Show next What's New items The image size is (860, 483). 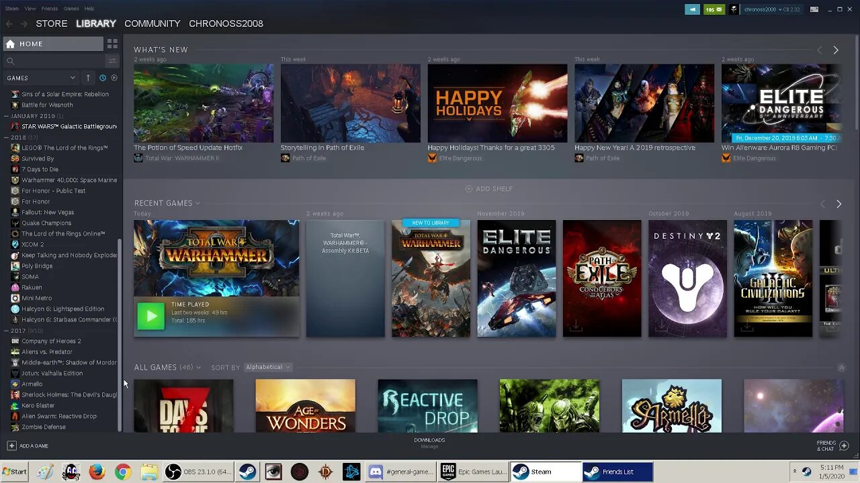tap(836, 50)
